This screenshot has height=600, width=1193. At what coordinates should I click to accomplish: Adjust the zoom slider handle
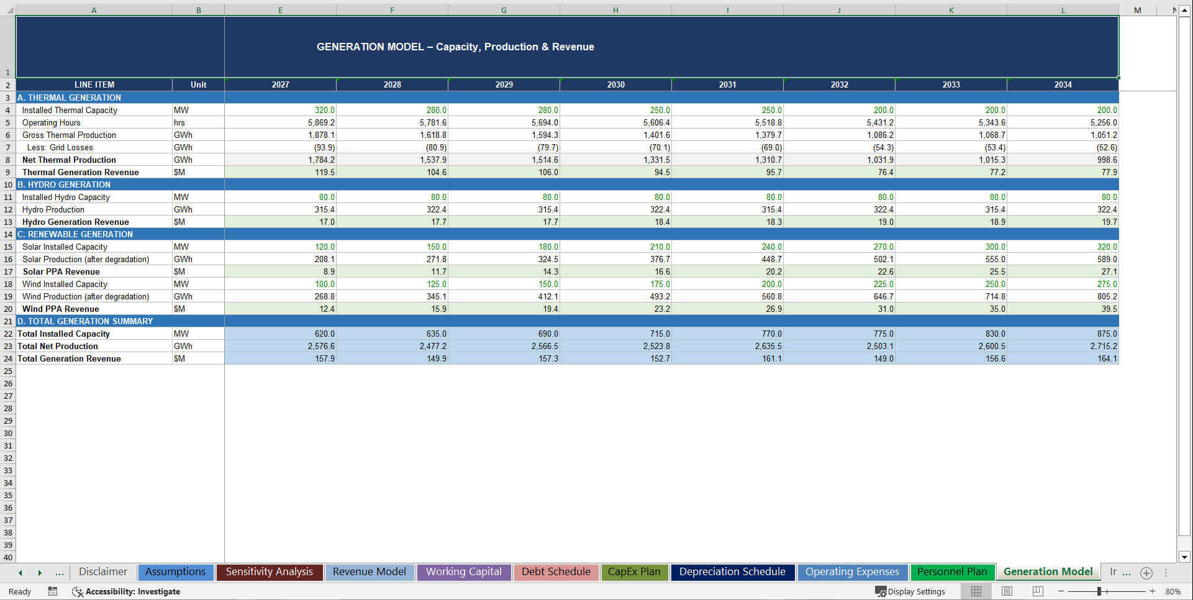coord(1099,591)
